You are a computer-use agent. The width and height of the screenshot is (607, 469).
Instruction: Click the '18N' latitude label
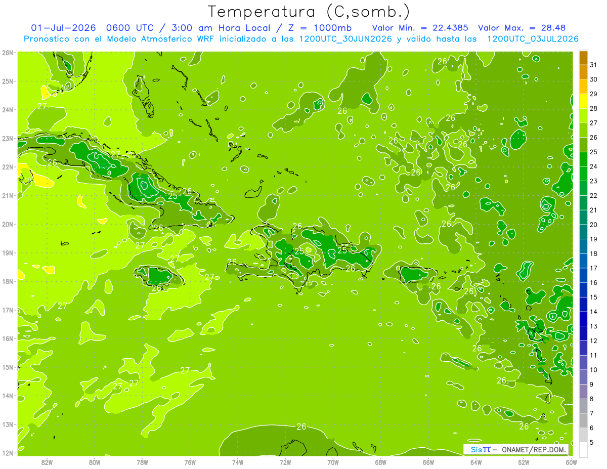pyautogui.click(x=8, y=281)
